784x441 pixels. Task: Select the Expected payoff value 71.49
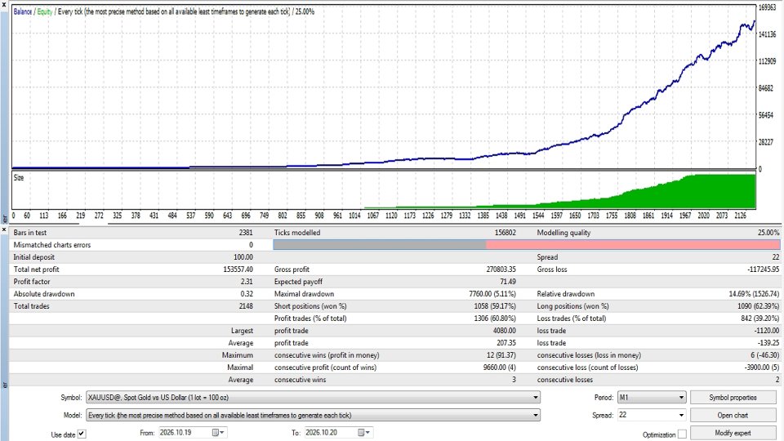508,282
